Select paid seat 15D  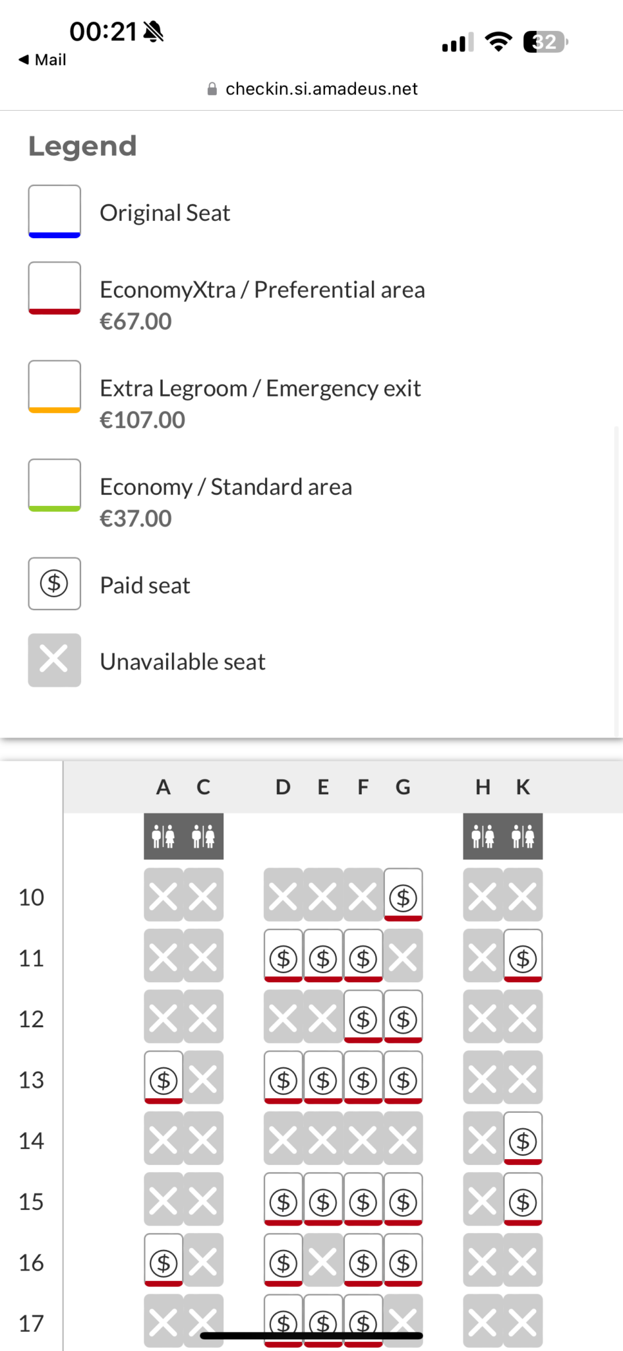coord(283,1201)
